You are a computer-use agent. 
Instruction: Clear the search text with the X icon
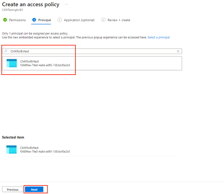click(178, 51)
